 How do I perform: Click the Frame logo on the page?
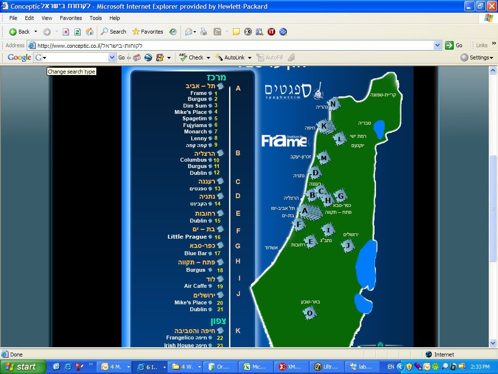pyautogui.click(x=284, y=141)
